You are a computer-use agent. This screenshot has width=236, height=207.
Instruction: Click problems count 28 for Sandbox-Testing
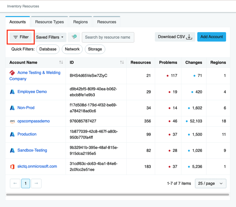[x=175, y=151]
